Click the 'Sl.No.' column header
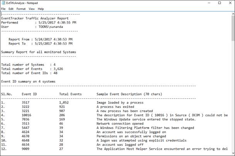This screenshot has width=235, height=156. [7, 94]
